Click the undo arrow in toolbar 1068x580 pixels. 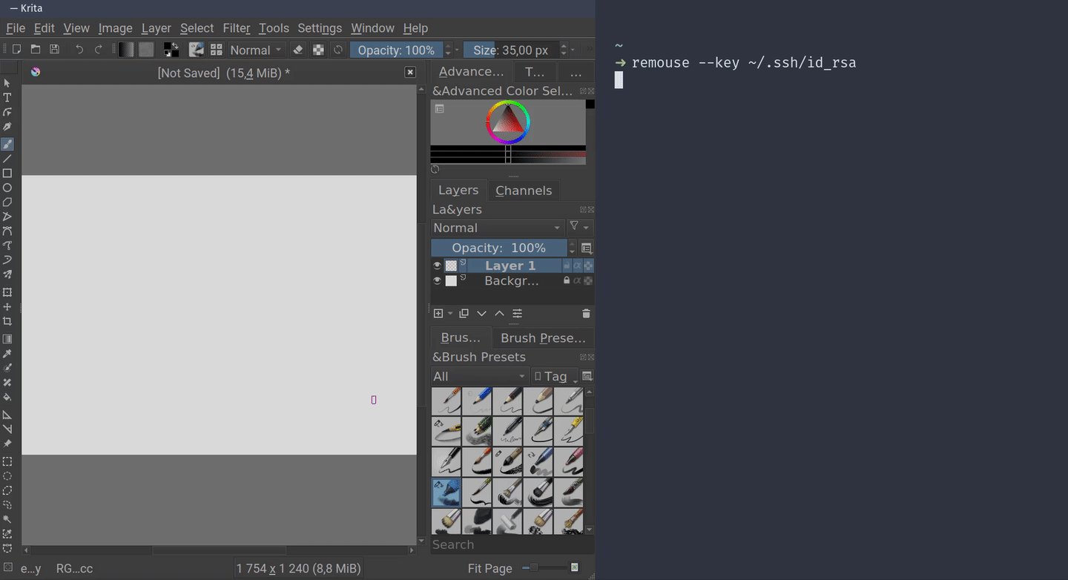[x=79, y=50]
